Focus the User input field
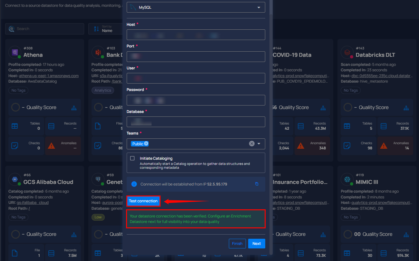 click(x=196, y=78)
